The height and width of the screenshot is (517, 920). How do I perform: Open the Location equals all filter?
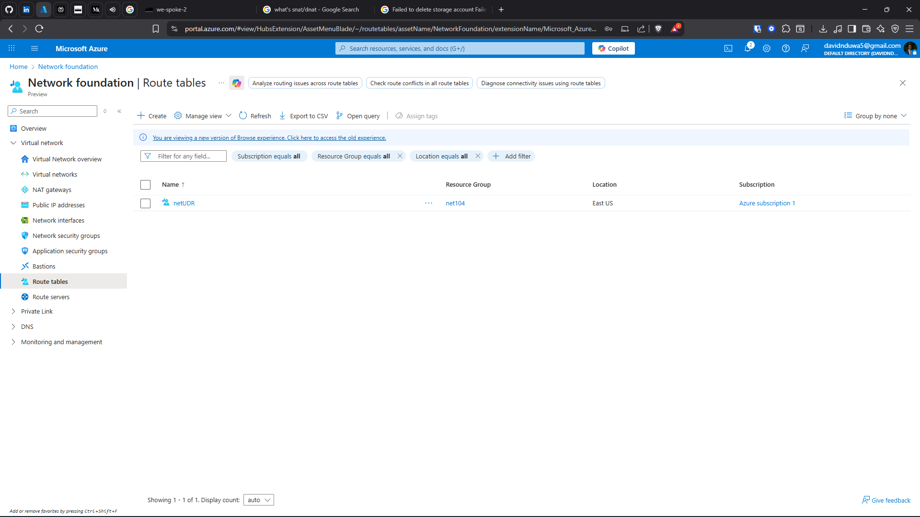441,156
